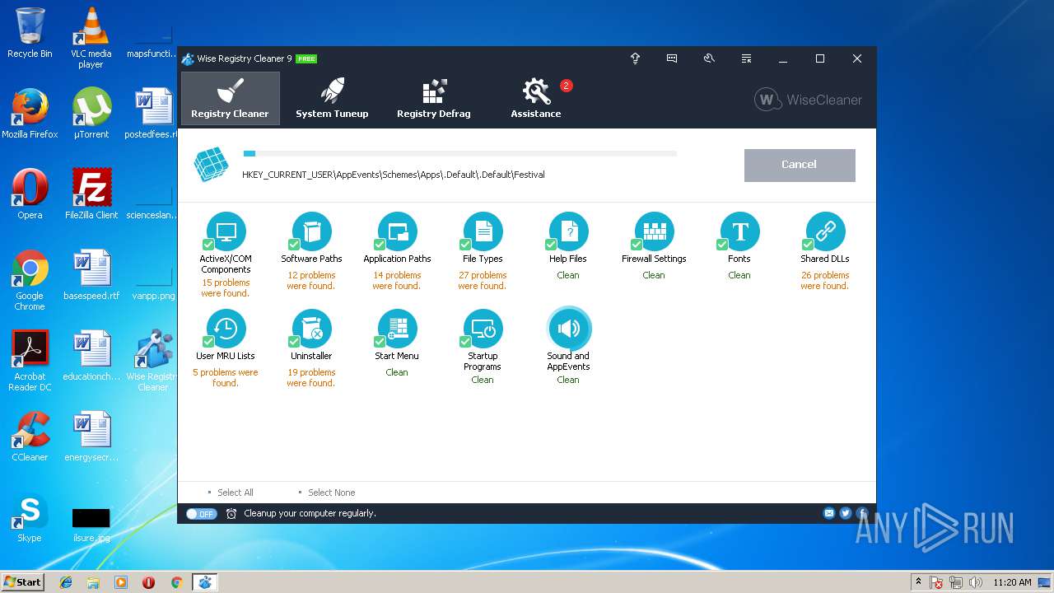Select the Fonts category icon

(739, 231)
